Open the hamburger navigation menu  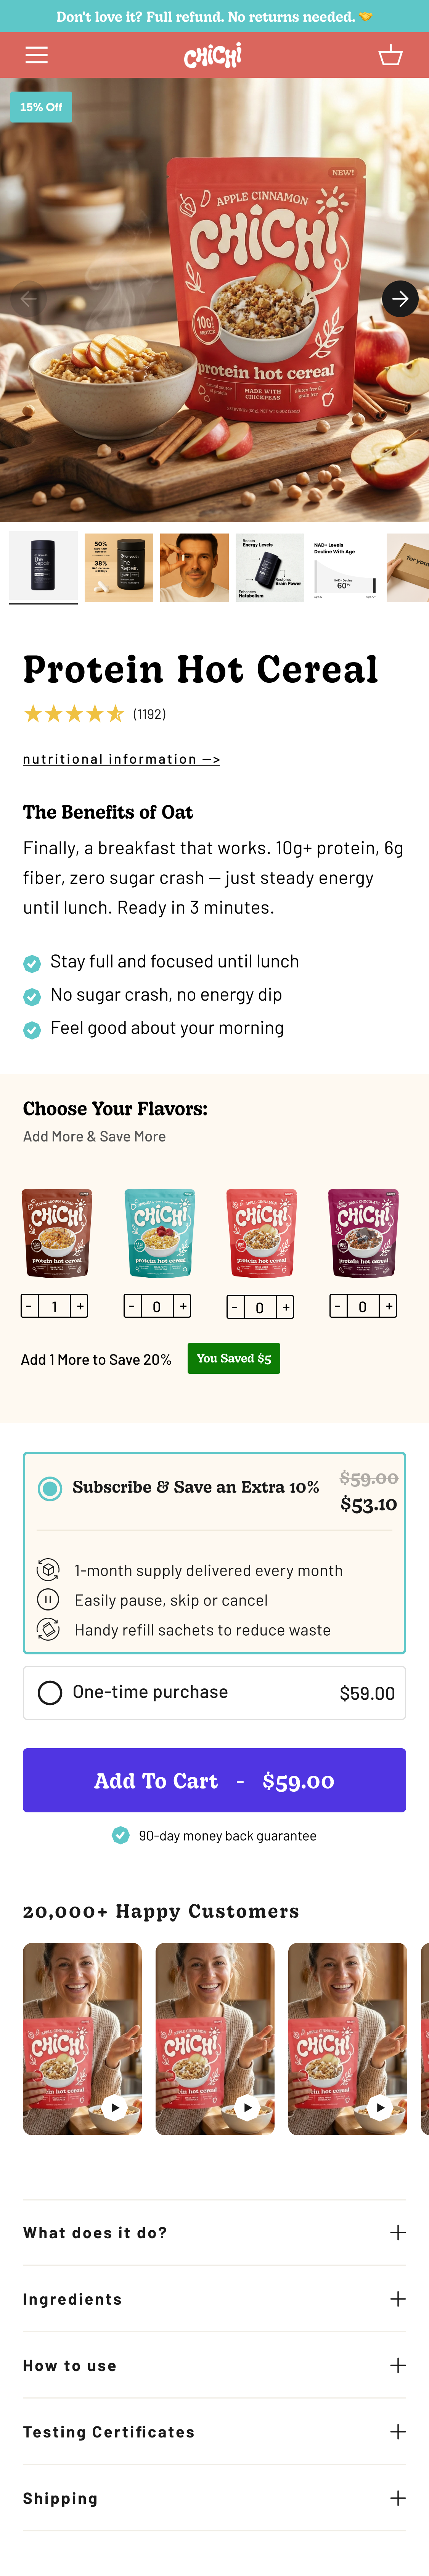(36, 55)
